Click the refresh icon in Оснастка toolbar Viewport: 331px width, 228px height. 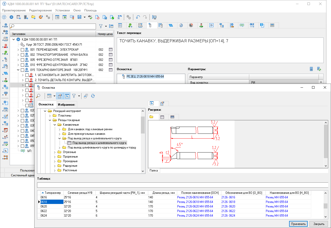click(93, 96)
